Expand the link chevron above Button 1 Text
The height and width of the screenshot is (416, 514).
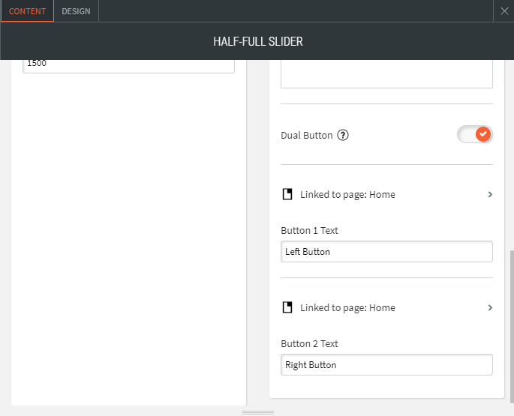490,195
